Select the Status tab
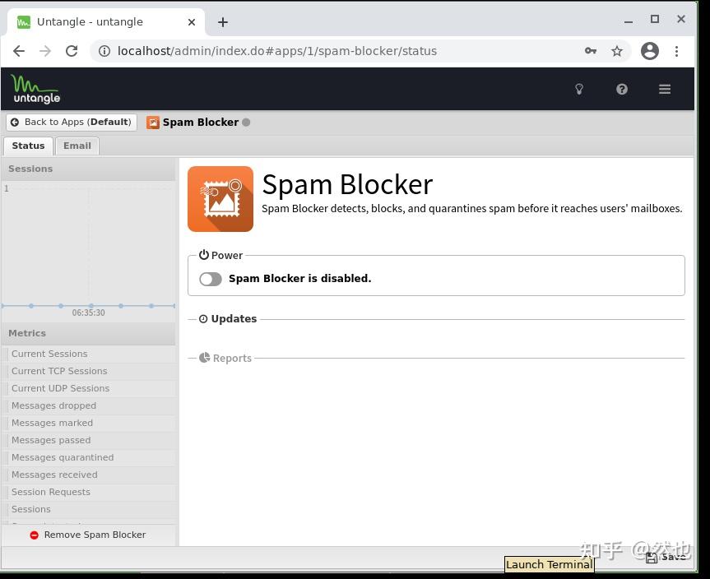 point(28,146)
